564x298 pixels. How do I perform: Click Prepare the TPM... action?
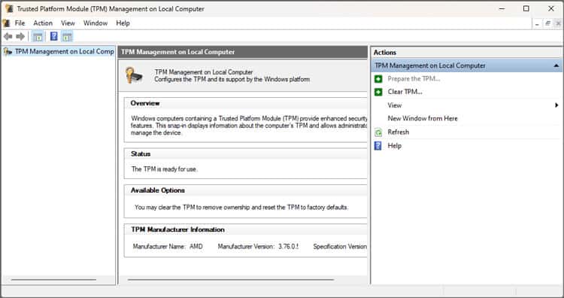[414, 79]
